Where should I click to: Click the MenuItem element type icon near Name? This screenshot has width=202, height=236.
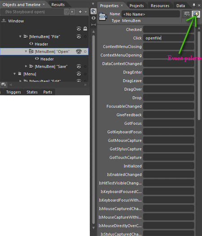pos(103,16)
